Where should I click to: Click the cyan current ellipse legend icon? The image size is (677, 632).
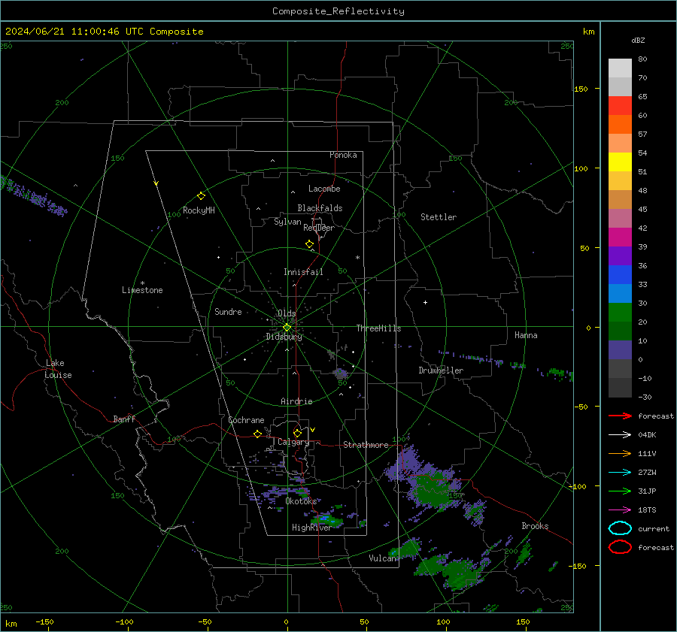pyautogui.click(x=620, y=528)
